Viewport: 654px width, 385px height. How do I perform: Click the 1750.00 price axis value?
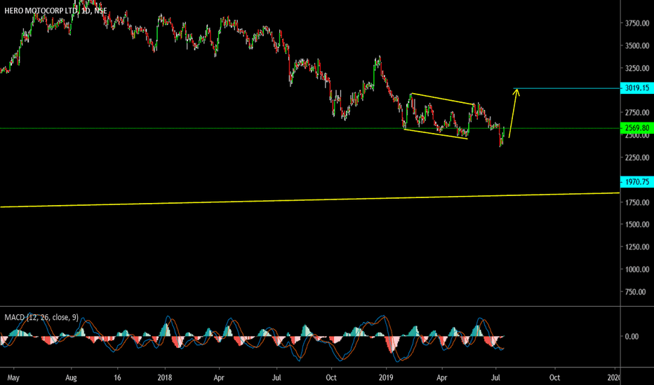click(637, 203)
